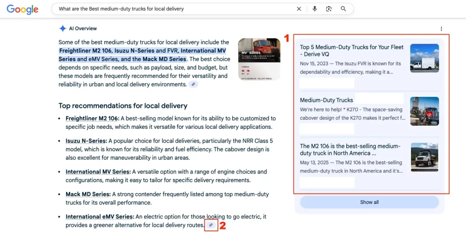The height and width of the screenshot is (239, 466).
Task: Click the Isuzu N-Series bullet link
Action: tap(86, 141)
